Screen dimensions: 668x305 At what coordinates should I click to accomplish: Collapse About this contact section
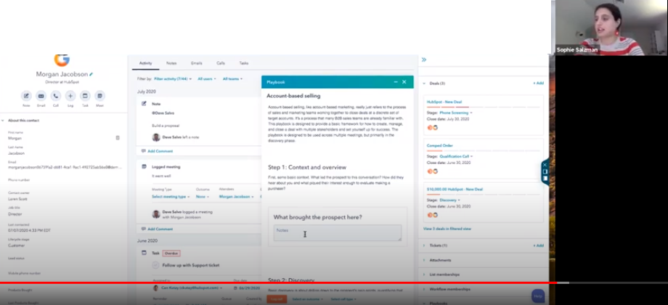[x=3, y=121]
